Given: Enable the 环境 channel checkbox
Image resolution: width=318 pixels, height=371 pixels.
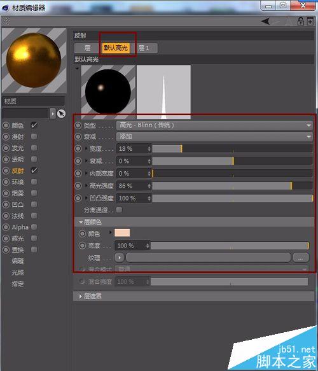Looking at the screenshot, I should pos(34,181).
